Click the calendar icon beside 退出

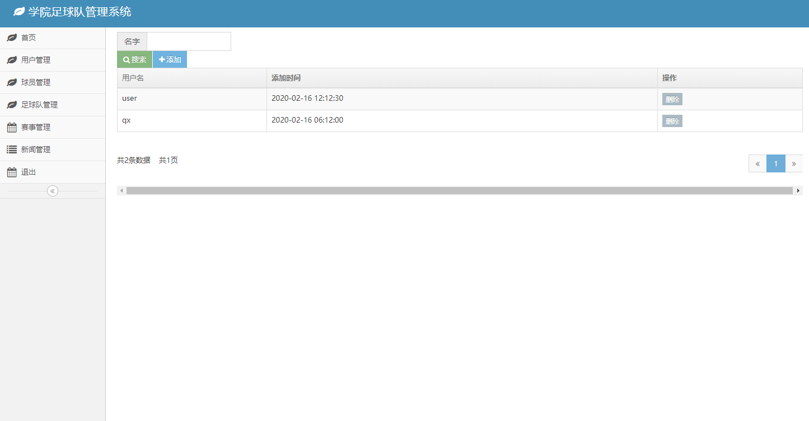click(x=12, y=172)
